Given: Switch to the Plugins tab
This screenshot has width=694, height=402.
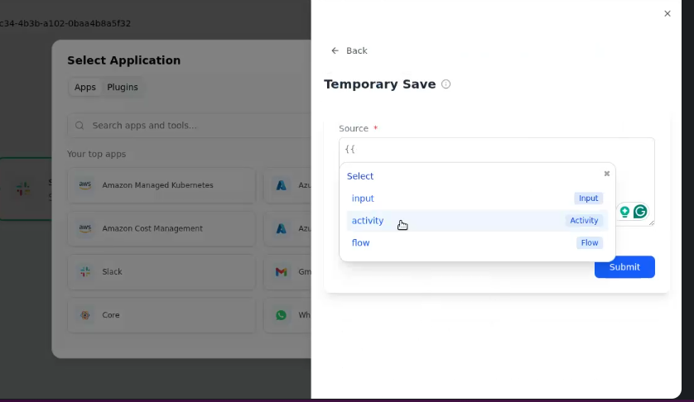Looking at the screenshot, I should 123,87.
